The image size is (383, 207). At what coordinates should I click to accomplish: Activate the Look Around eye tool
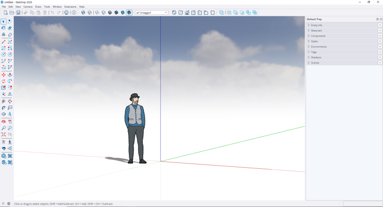click(3, 148)
